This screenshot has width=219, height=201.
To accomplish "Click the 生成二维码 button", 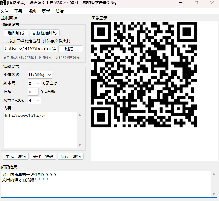I will click(x=16, y=156).
